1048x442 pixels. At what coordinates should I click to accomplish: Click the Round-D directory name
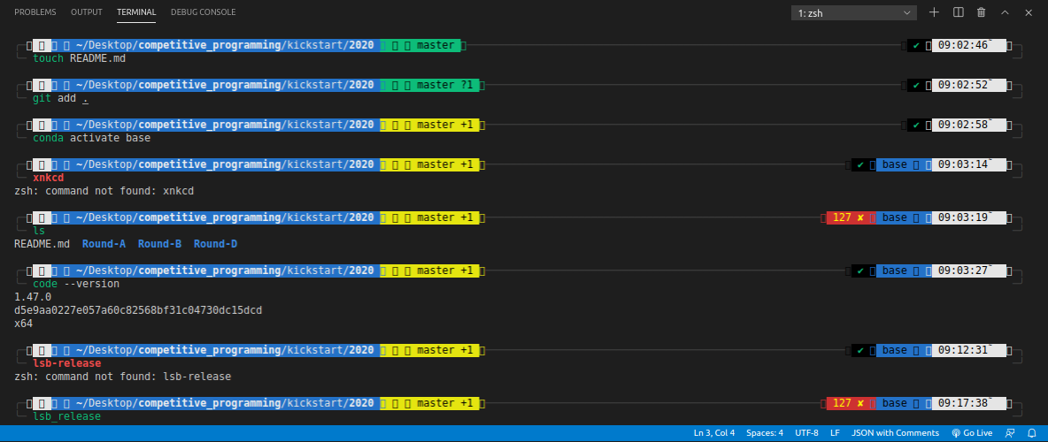coord(215,244)
